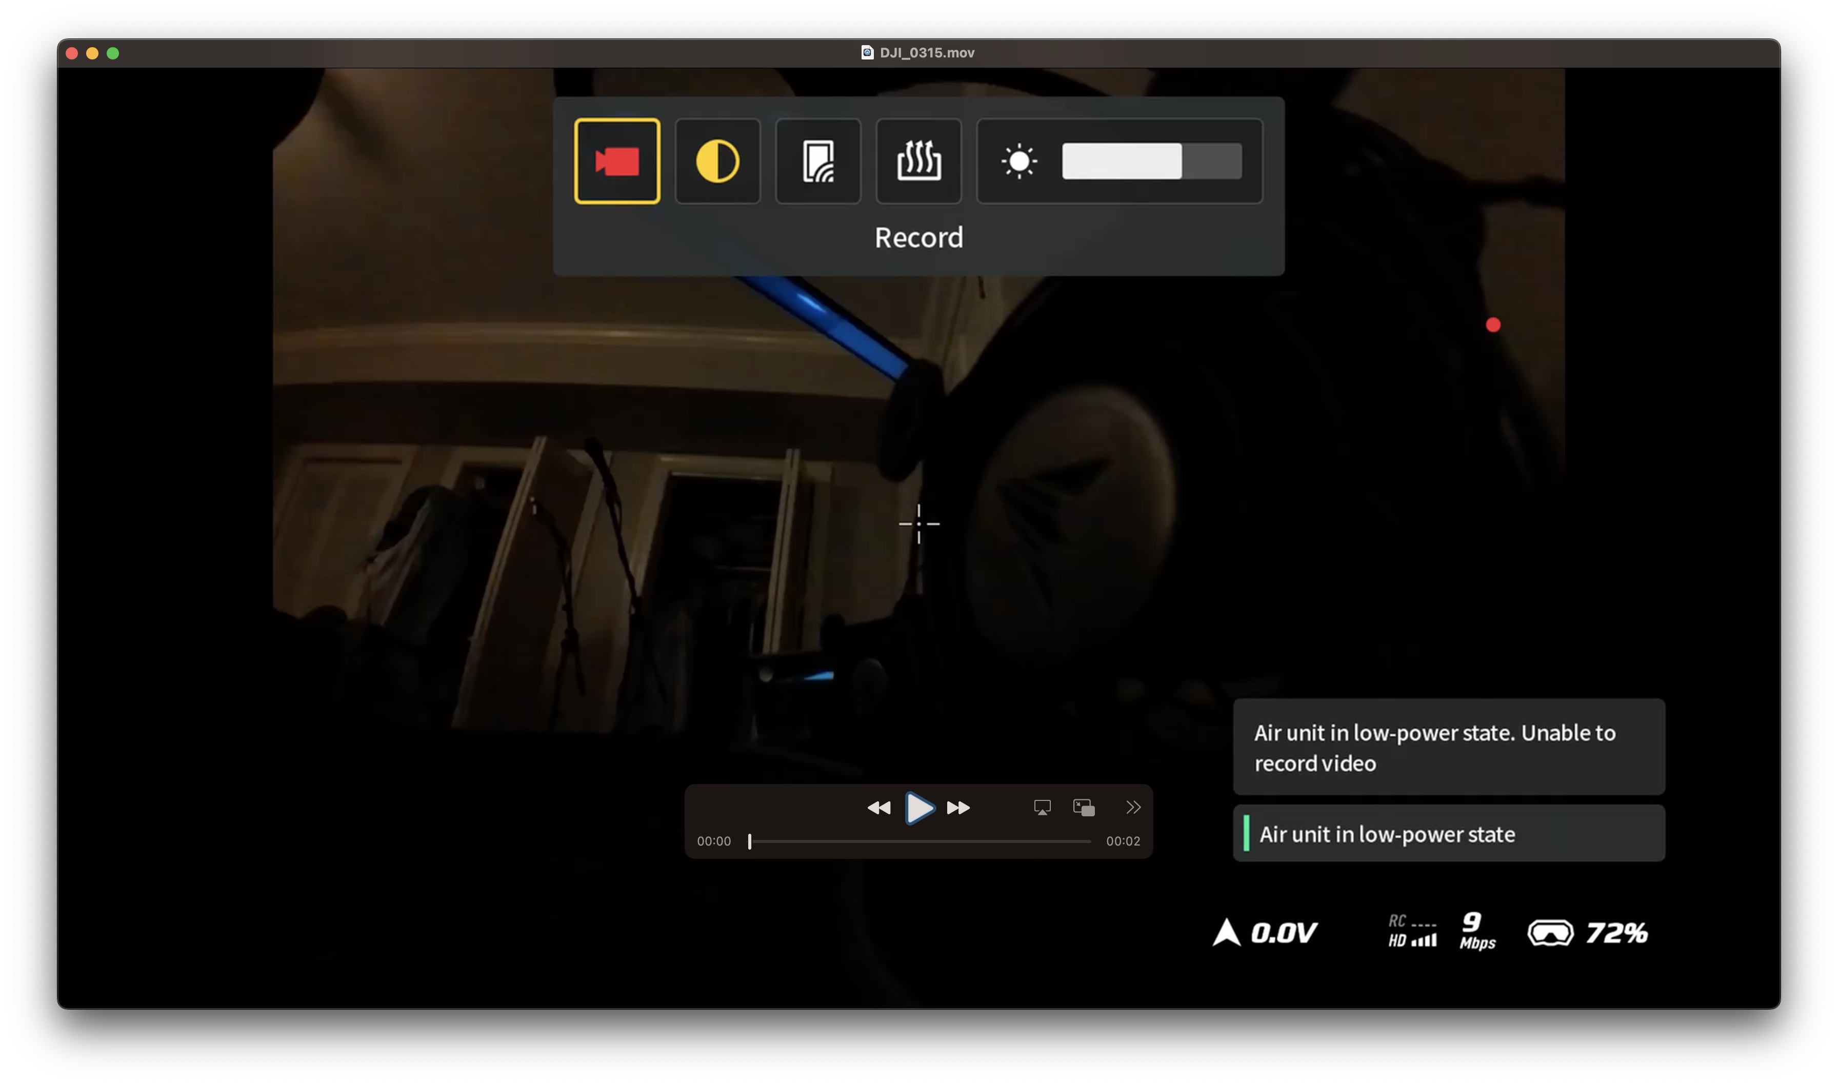Fast-forward the video playback

958,807
